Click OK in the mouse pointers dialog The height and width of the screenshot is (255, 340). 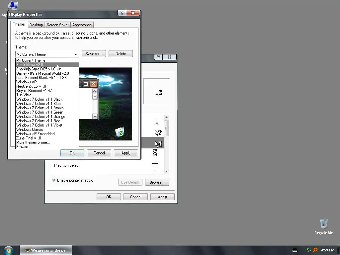click(109, 197)
